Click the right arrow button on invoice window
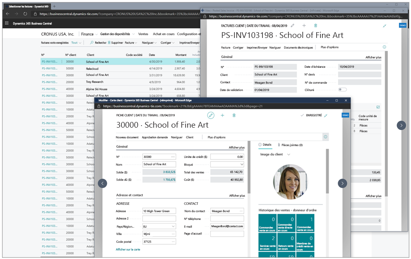This screenshot has height=259, width=411. pos(401,126)
